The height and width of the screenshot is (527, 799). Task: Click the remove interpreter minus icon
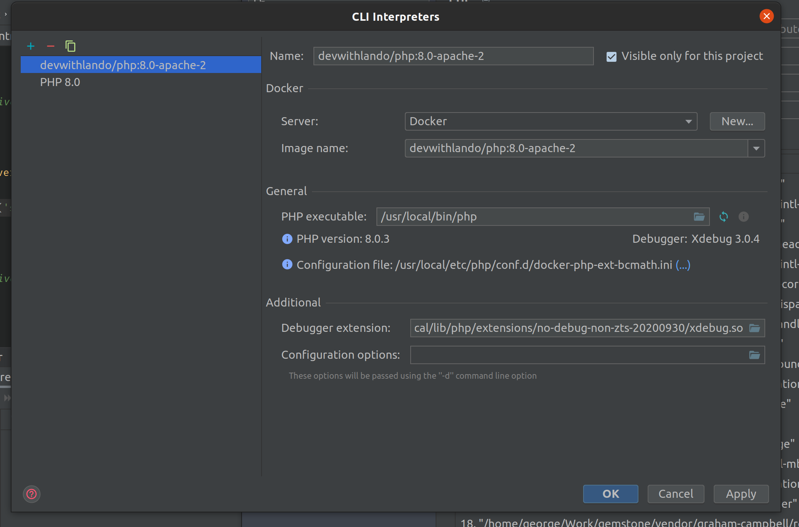point(51,45)
